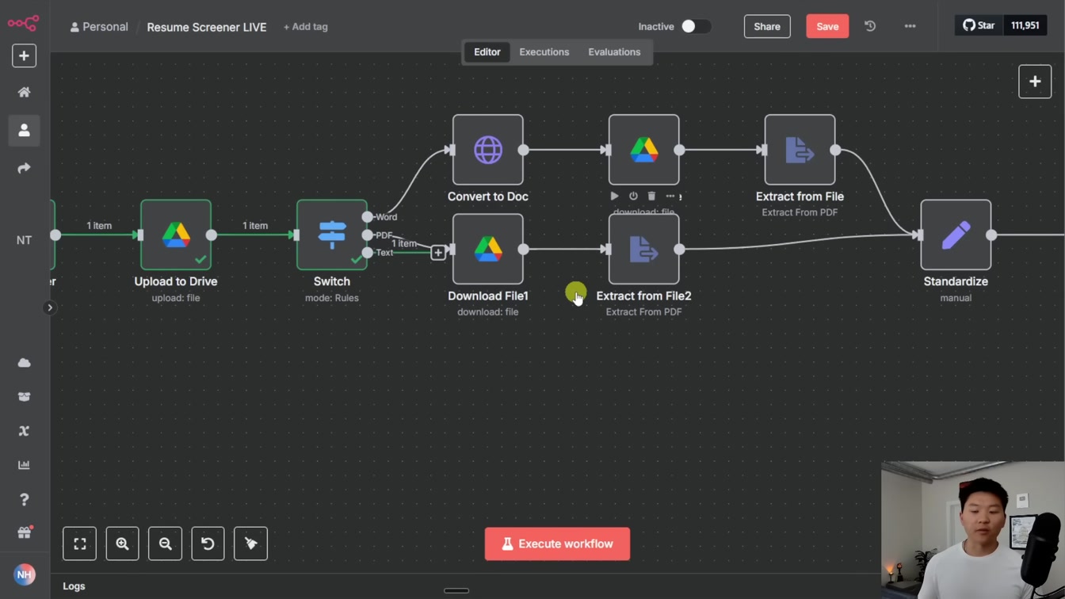This screenshot has height=599, width=1065.
Task: Deactivate node with the power icon
Action: (x=633, y=196)
